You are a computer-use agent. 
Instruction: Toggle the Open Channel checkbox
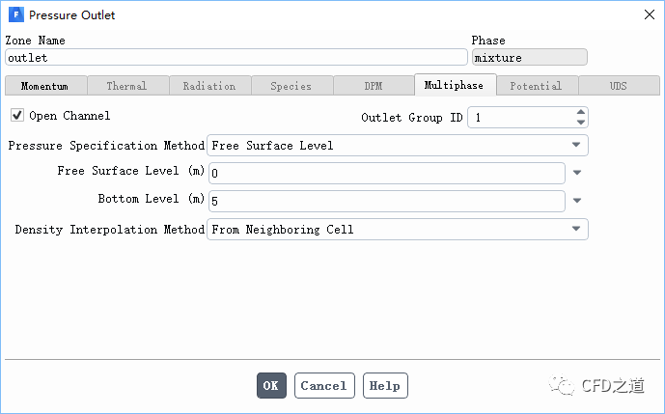pos(17,116)
